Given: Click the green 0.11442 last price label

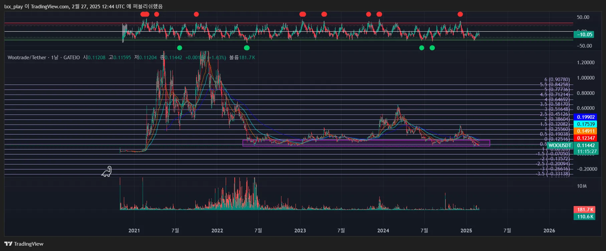Looking at the screenshot, I should [586, 145].
